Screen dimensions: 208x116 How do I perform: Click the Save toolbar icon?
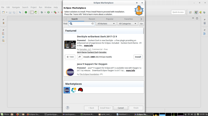coord(10,12)
